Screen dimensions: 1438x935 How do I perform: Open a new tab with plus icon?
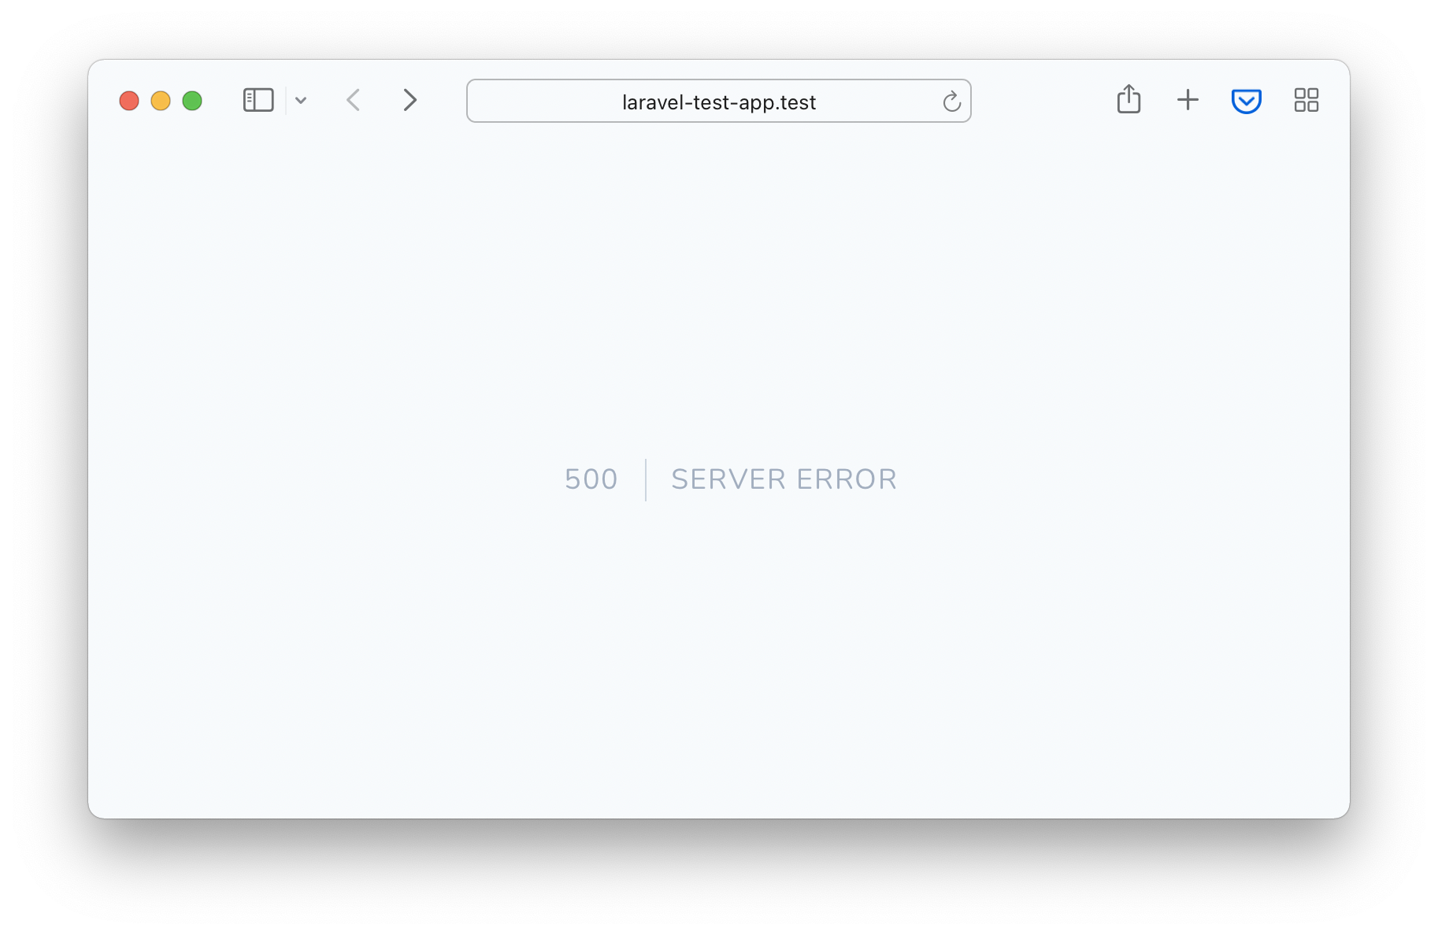click(x=1188, y=100)
